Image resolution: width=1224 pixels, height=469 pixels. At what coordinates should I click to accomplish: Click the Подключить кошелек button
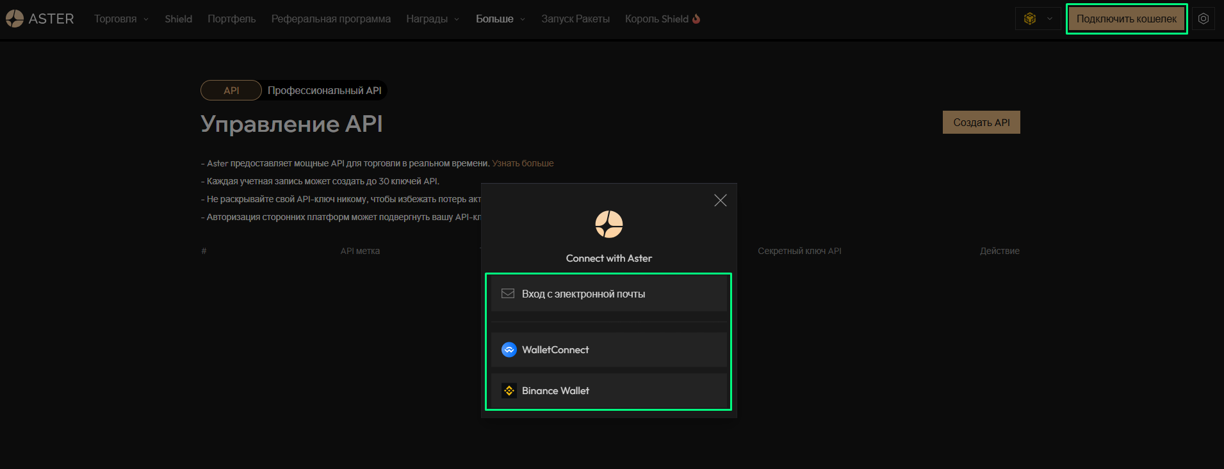tap(1126, 19)
